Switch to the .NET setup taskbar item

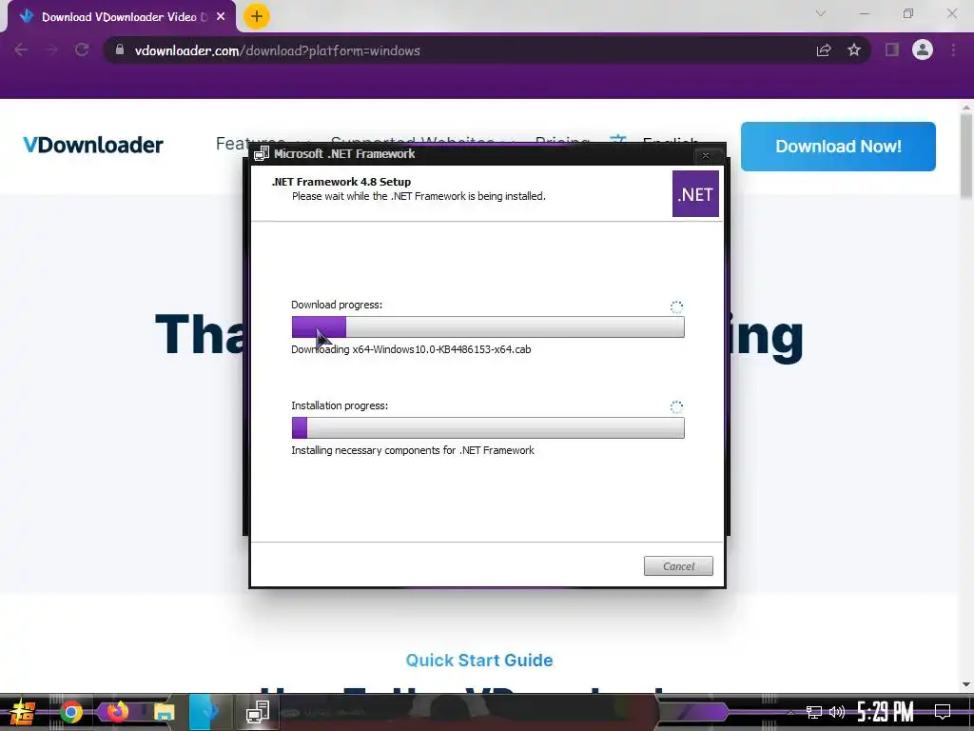tap(257, 712)
